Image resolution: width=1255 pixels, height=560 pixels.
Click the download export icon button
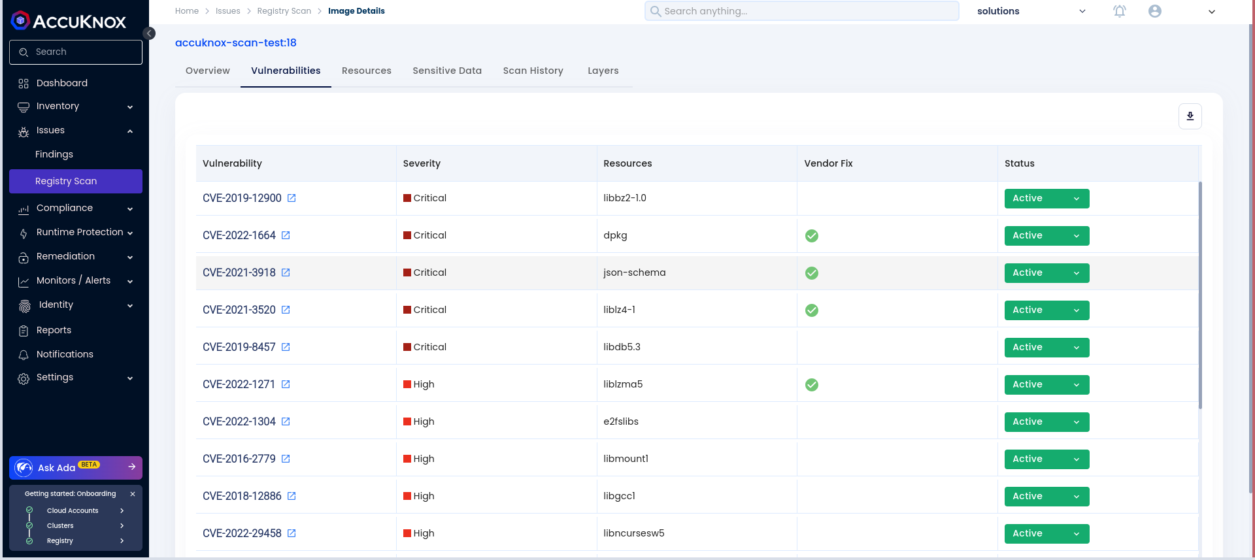coord(1190,116)
